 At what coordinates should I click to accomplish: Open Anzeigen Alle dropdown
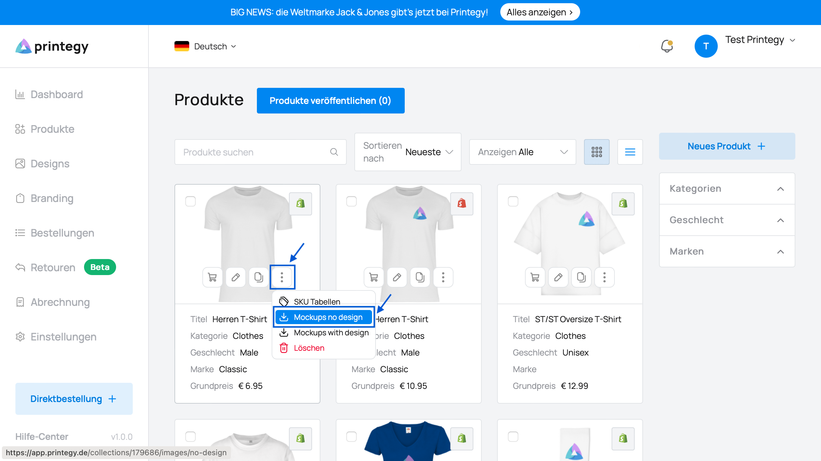522,152
